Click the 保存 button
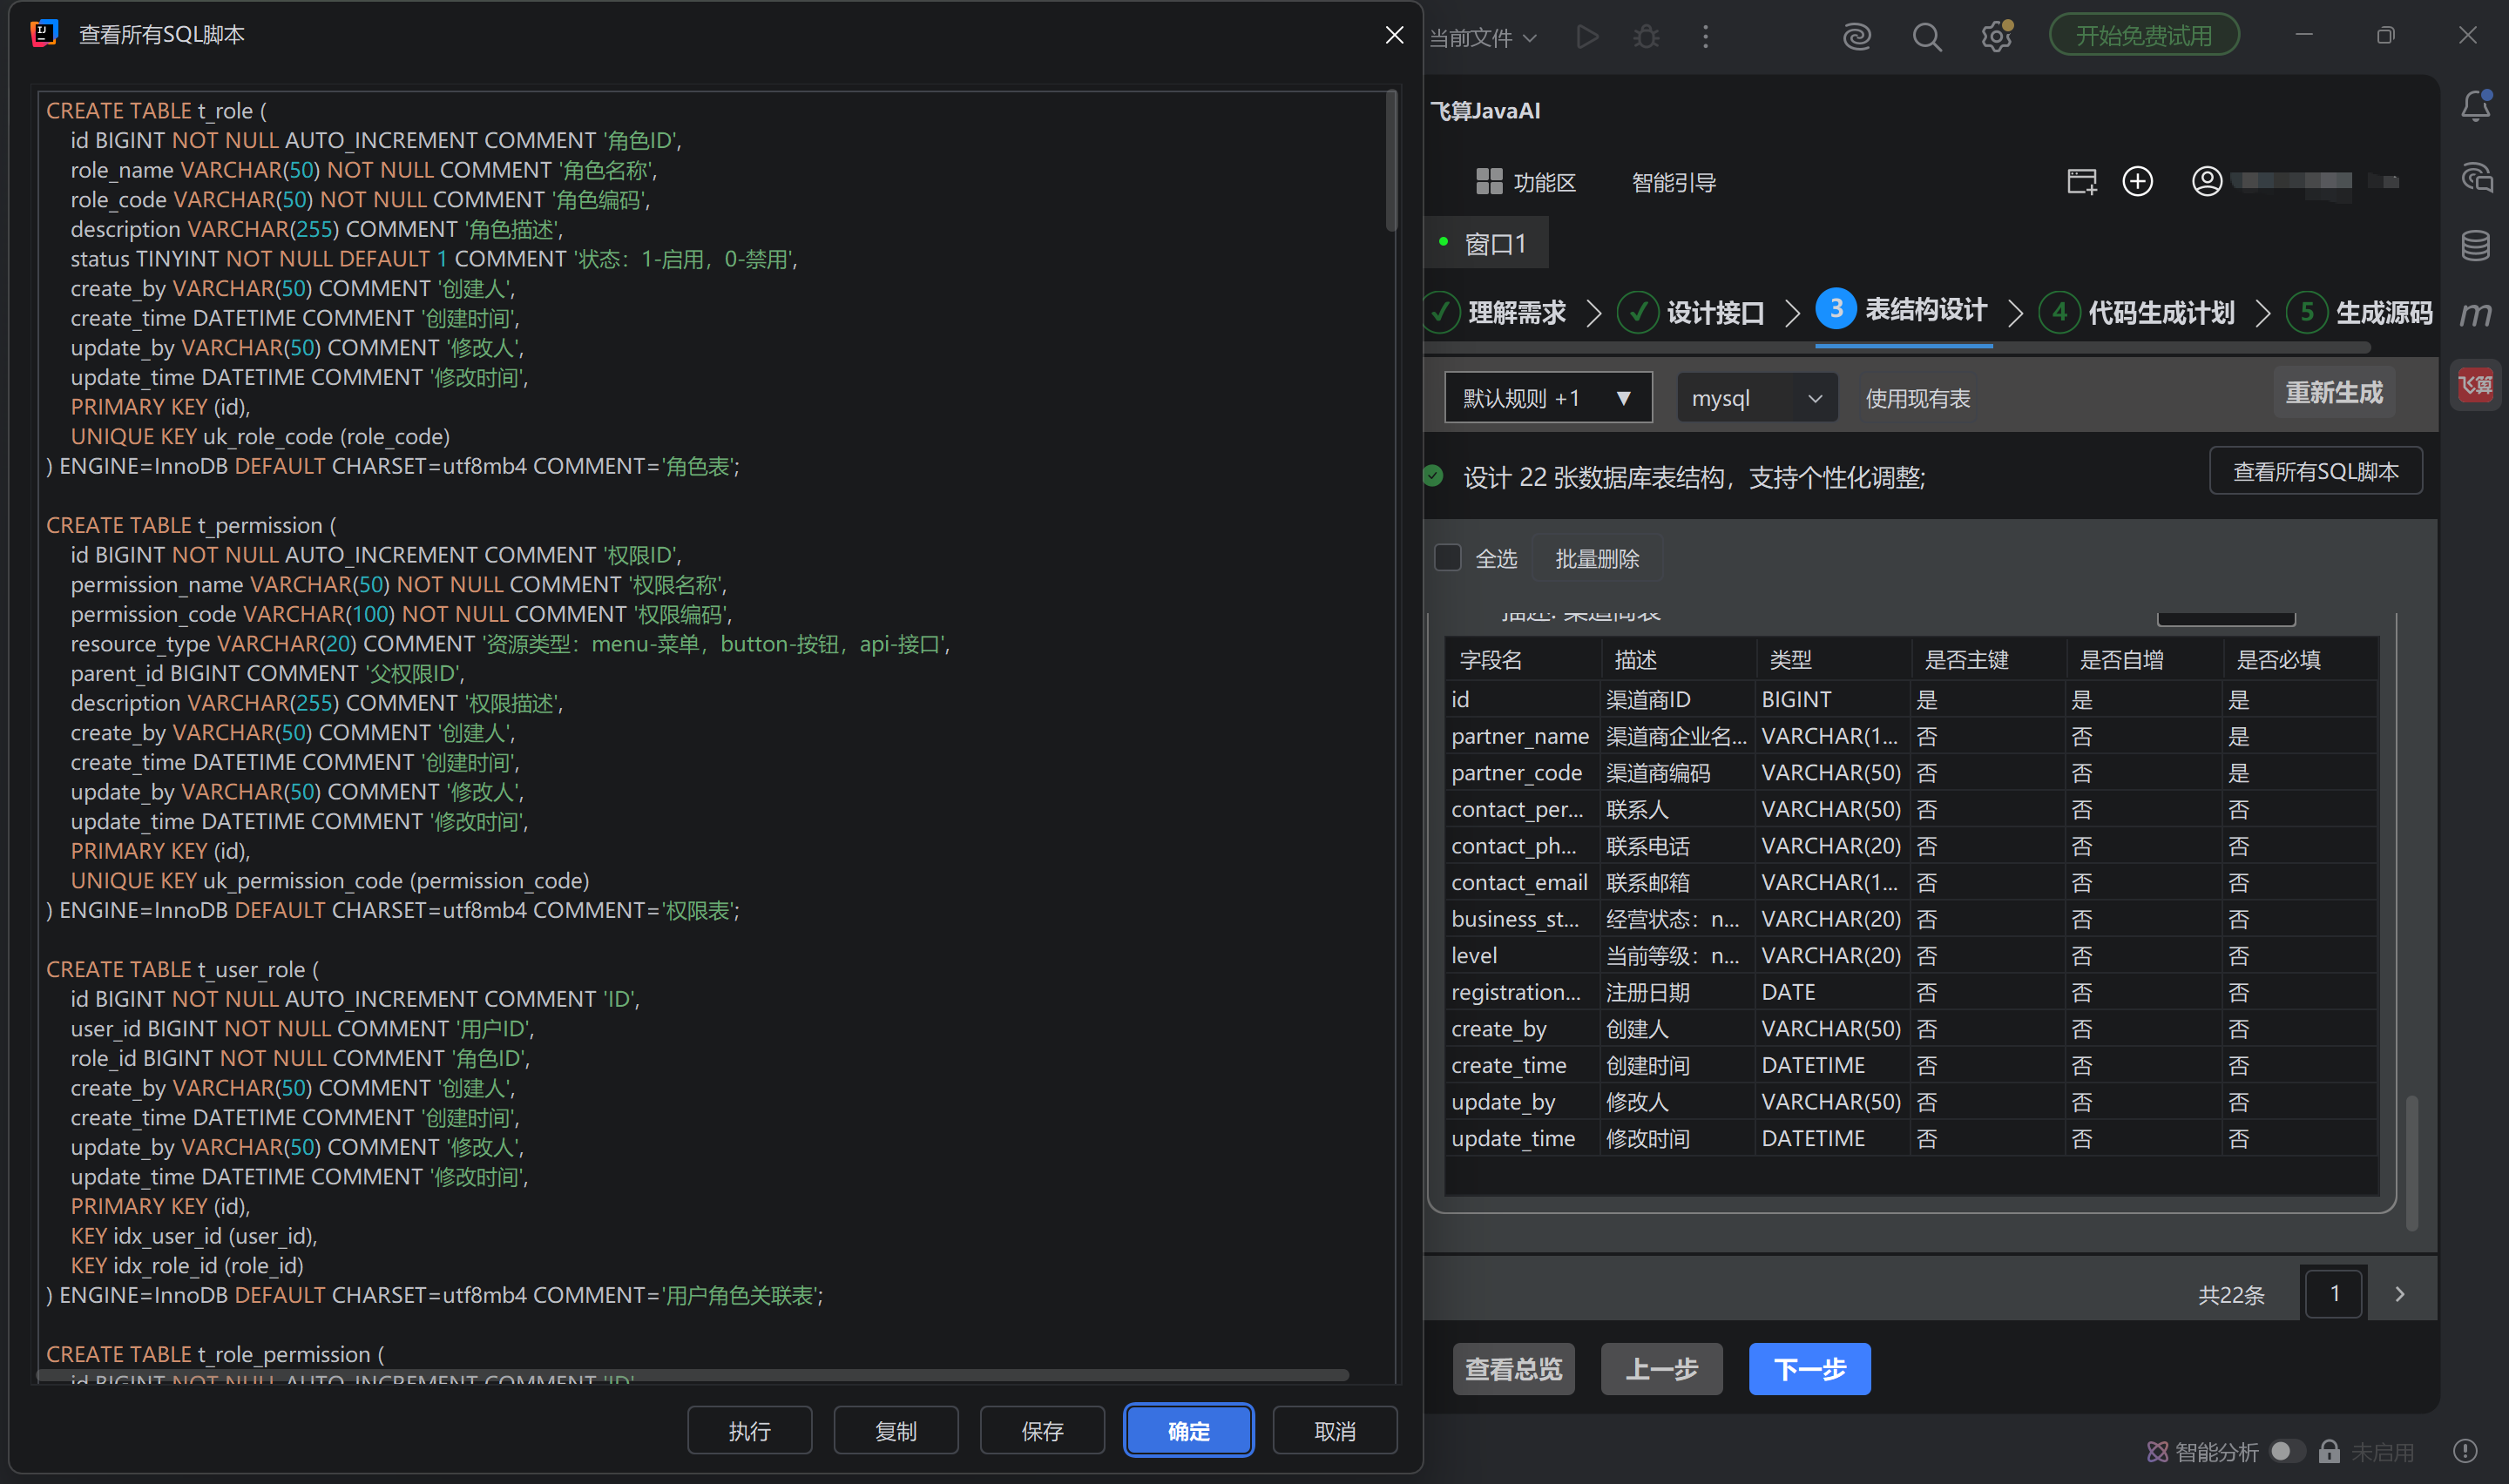2509x1484 pixels. coord(1042,1431)
